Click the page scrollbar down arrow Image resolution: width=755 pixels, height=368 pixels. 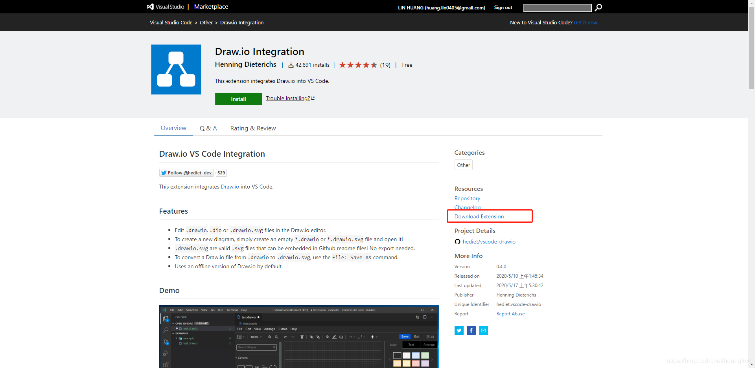pyautogui.click(x=751, y=365)
